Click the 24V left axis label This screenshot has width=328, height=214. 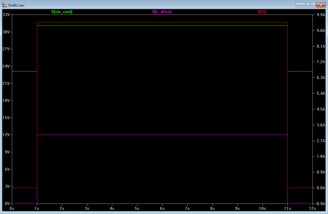6,66
